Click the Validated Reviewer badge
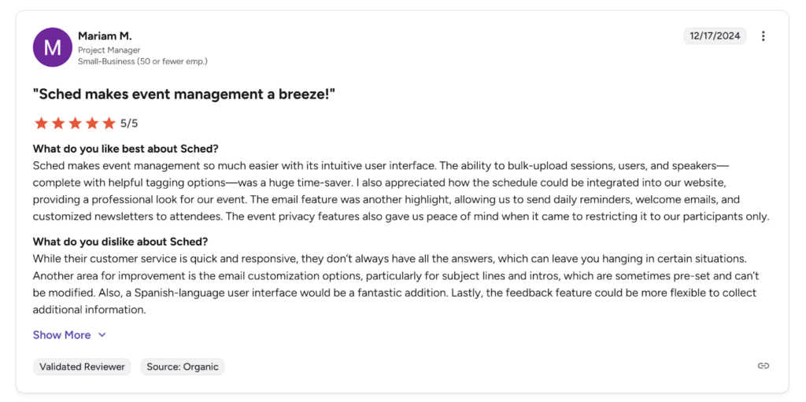 82,367
